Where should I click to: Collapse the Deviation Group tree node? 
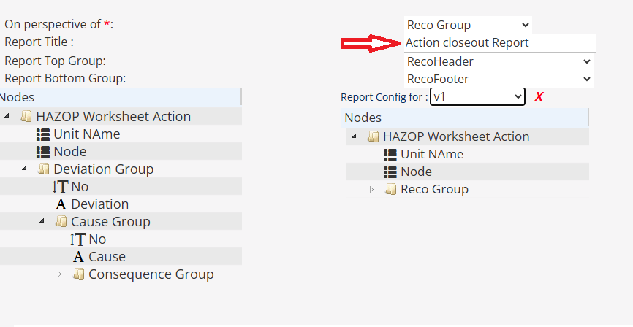click(25, 169)
